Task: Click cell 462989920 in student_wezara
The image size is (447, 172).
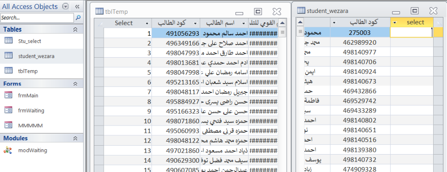Action: point(360,42)
